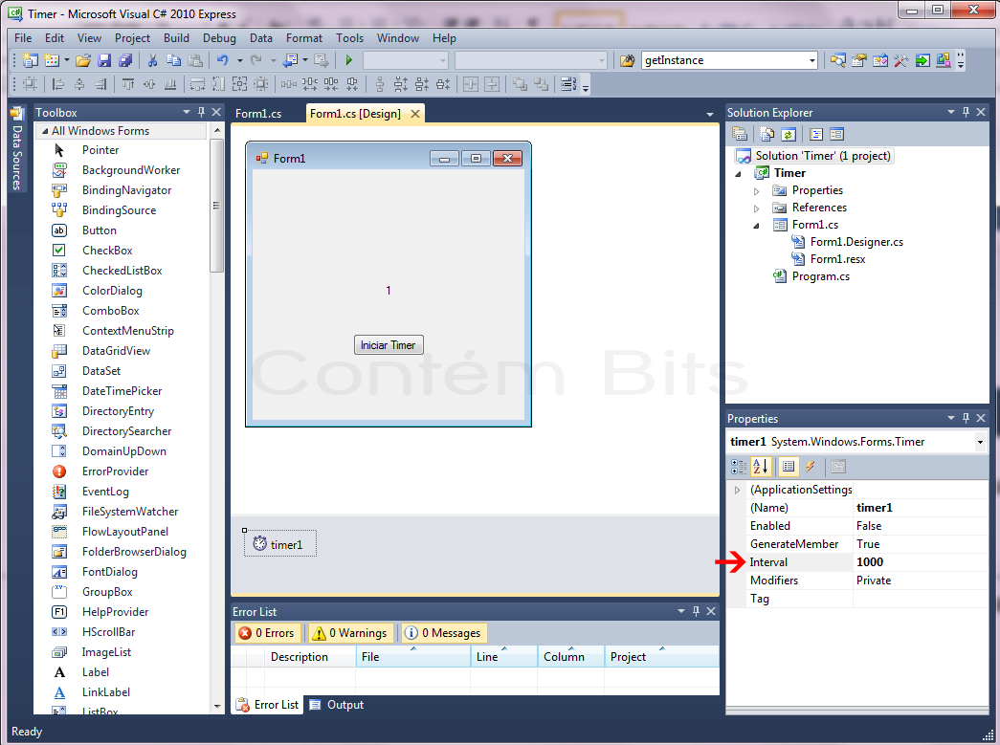The height and width of the screenshot is (745, 1000).
Task: Expand the References node
Action: (756, 208)
